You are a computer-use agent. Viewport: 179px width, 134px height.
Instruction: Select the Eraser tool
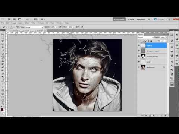(x=3, y=67)
